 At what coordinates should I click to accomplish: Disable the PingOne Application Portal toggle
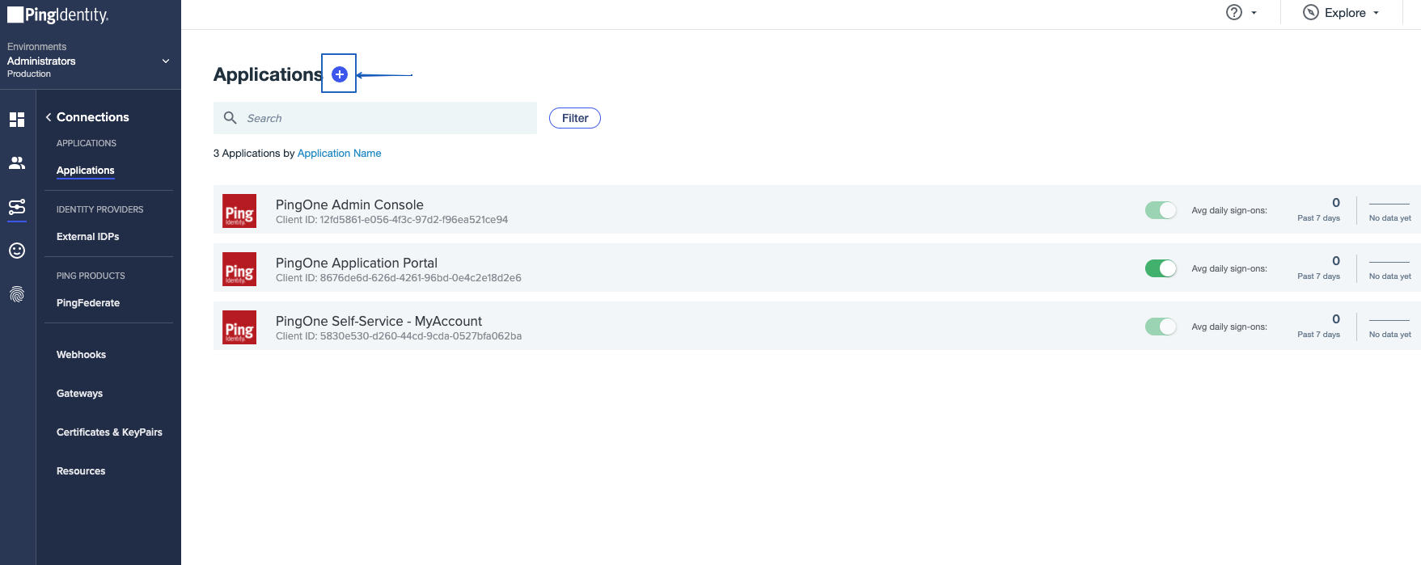(x=1161, y=268)
